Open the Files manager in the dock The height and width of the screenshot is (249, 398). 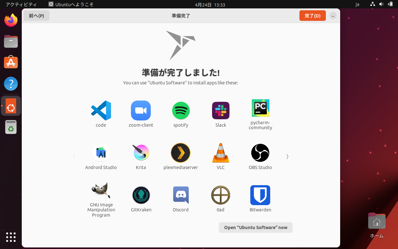11,41
